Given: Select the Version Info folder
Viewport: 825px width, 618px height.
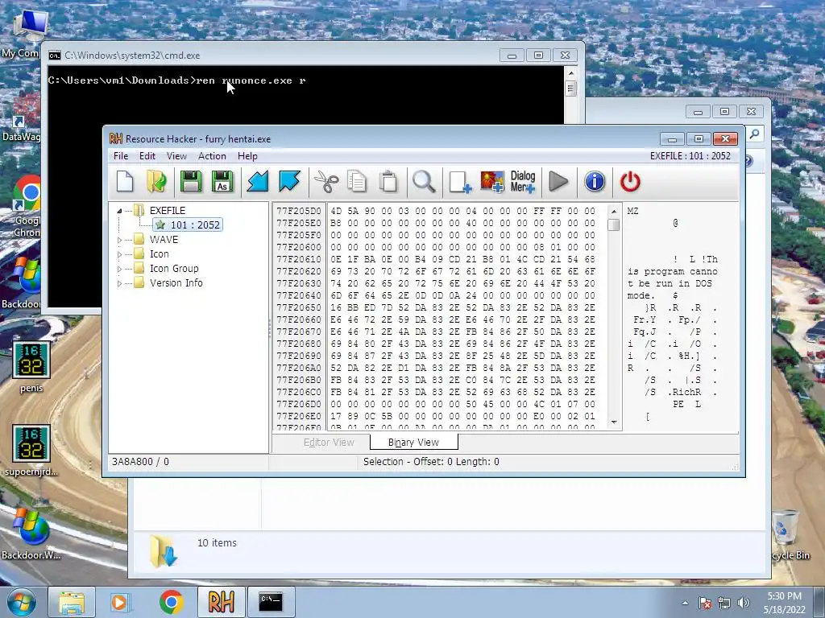Looking at the screenshot, I should click(176, 283).
